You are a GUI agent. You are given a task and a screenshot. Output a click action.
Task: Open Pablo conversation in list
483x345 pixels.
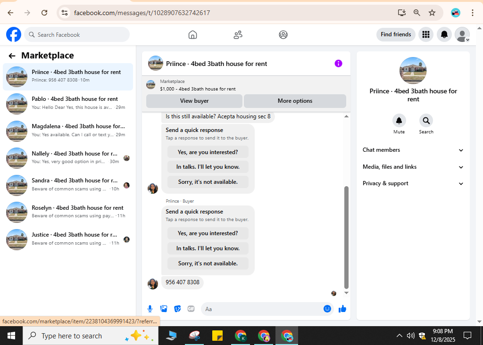coord(68,104)
